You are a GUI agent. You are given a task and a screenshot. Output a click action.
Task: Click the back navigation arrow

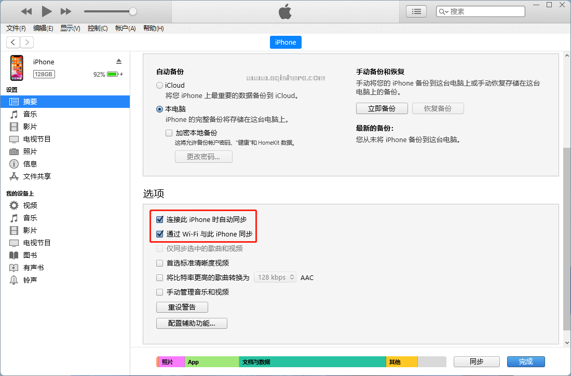pos(12,42)
